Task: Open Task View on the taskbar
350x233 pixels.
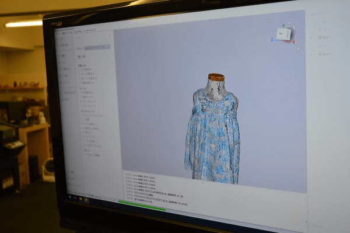Action: tap(75, 198)
